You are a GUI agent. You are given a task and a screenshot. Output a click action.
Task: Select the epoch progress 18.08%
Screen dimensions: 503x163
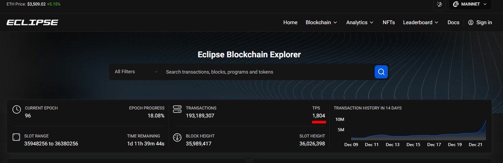coord(156,115)
